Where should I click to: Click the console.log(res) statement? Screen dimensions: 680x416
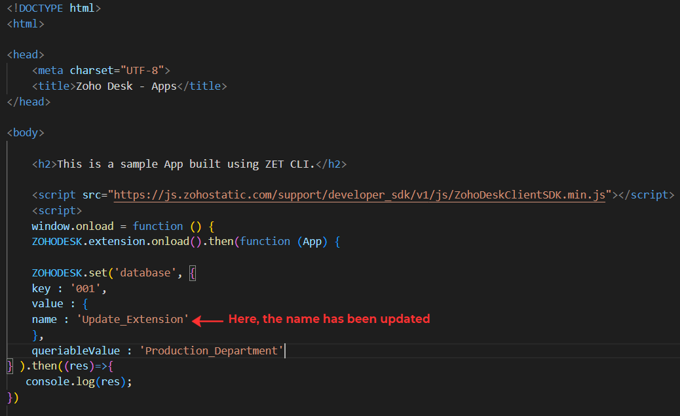pos(79,382)
